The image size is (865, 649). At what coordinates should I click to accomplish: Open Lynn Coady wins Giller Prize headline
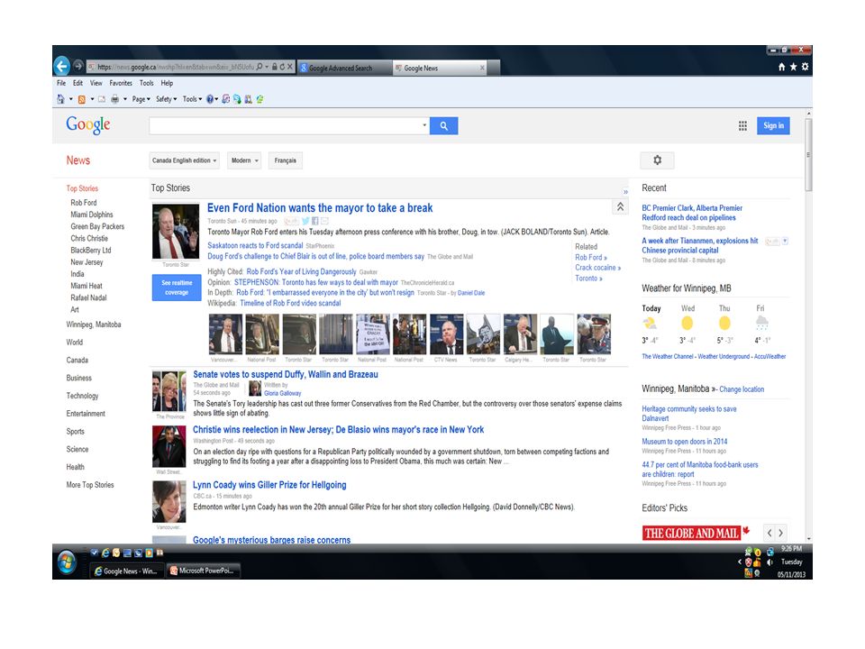tap(269, 485)
